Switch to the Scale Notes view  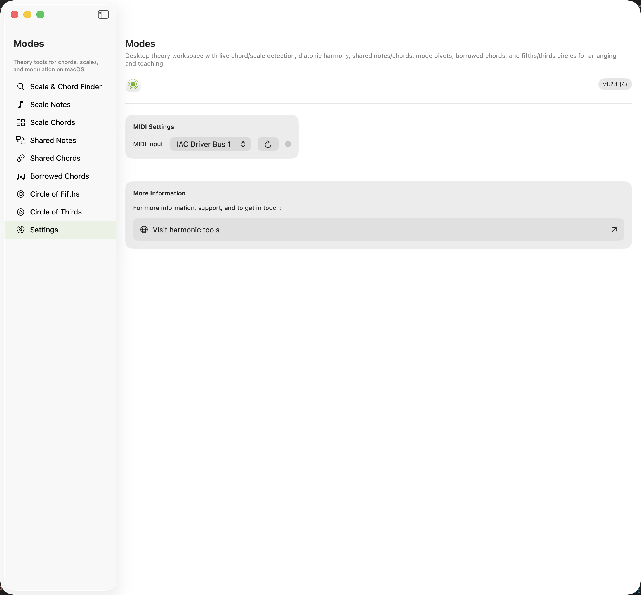coord(50,104)
